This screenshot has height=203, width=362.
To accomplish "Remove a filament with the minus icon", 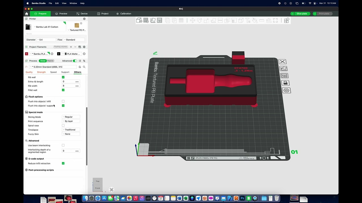I will click(x=75, y=47).
